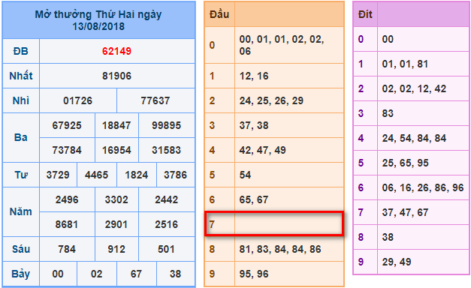Click second prize number 01726

(x=77, y=100)
